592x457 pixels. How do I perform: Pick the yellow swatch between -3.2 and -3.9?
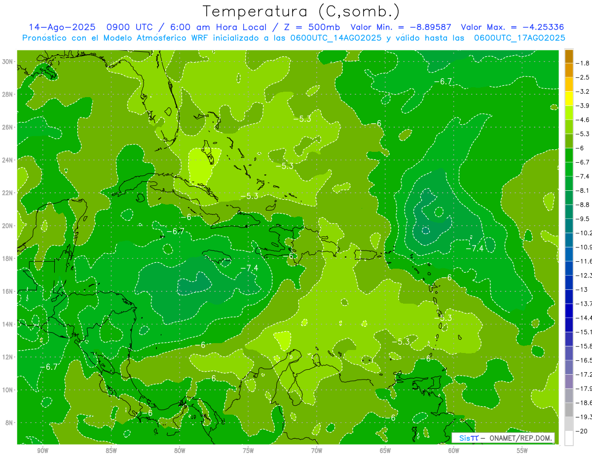[x=569, y=99]
